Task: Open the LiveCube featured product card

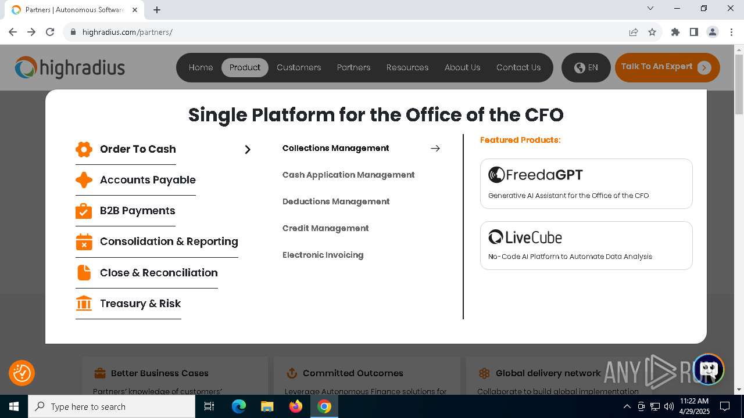Action: tap(586, 246)
